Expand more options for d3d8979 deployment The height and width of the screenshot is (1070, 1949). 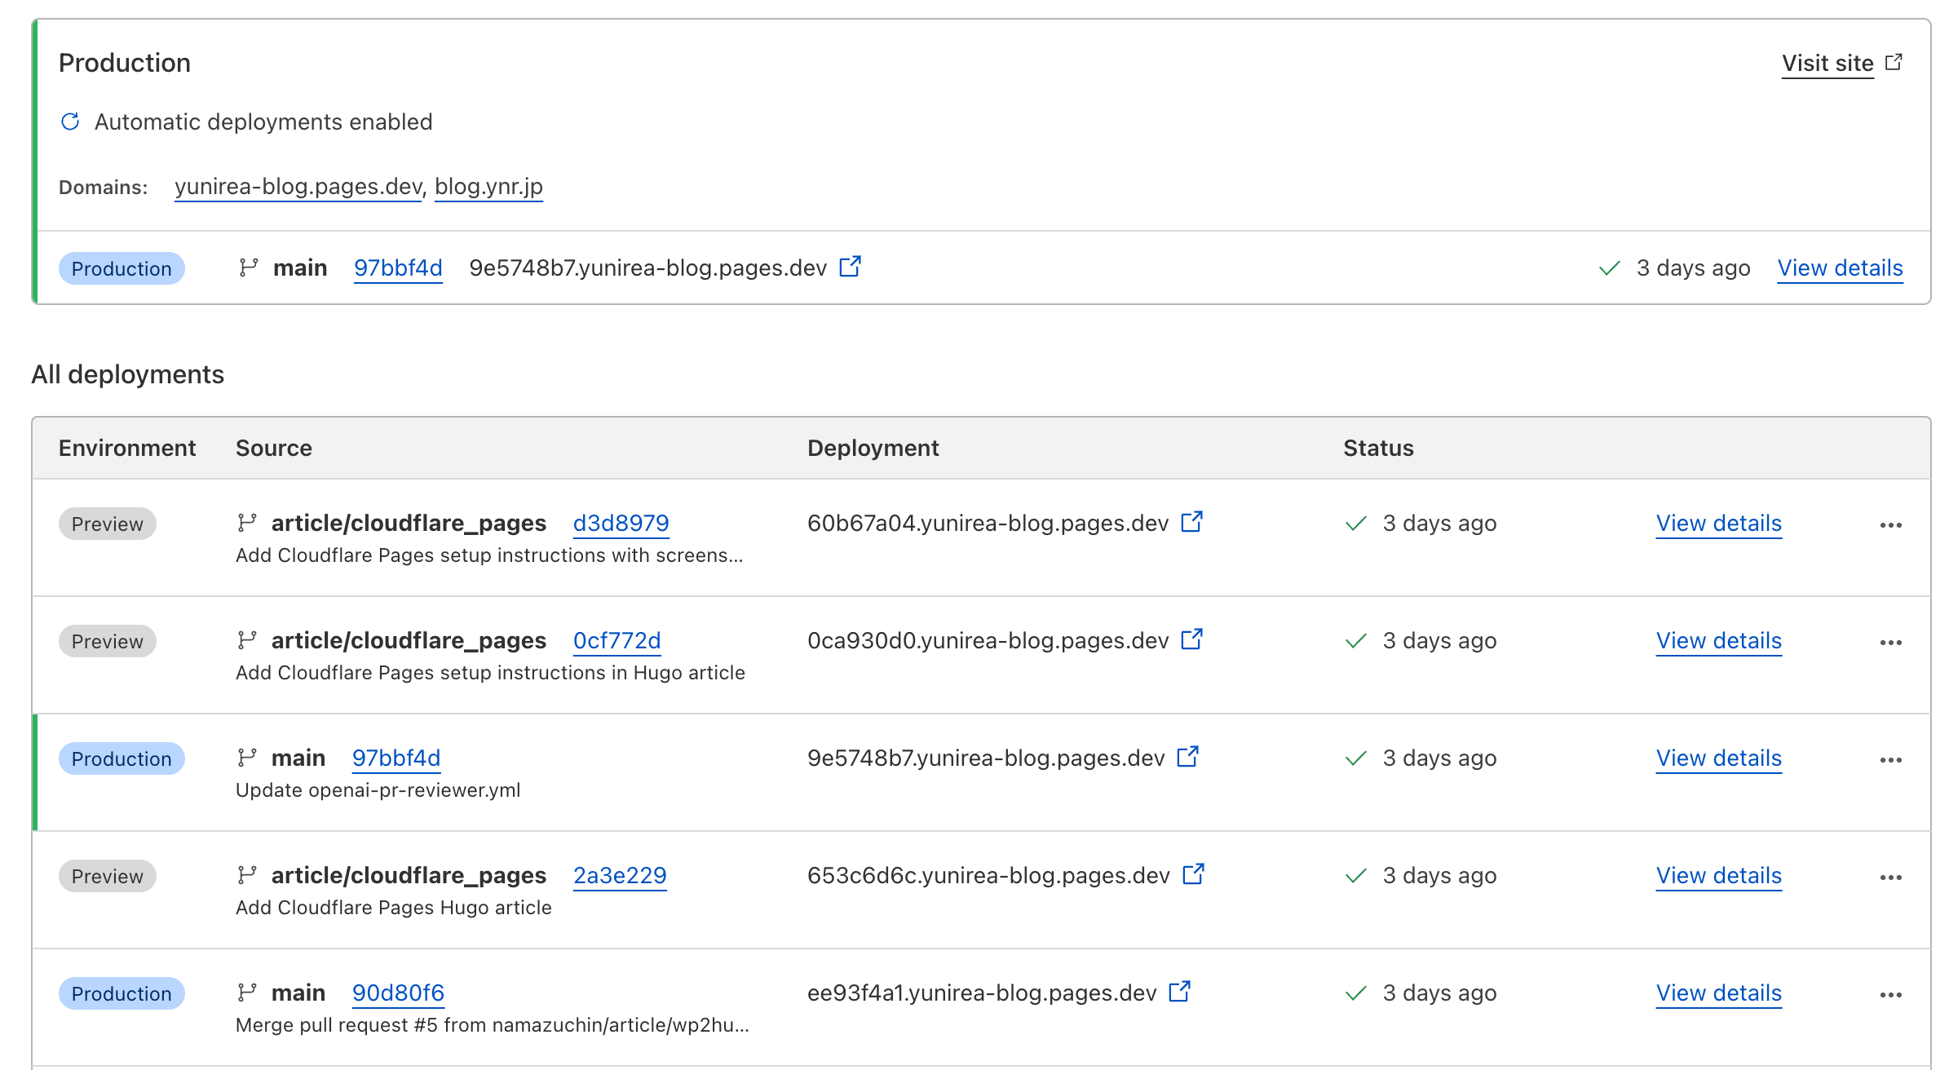point(1890,525)
